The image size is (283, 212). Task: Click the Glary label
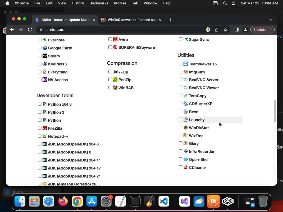[x=194, y=144]
